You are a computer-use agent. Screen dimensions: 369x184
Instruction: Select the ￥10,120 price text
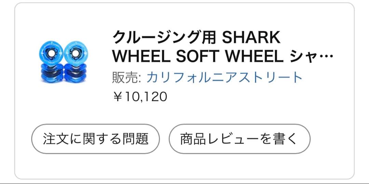tap(140, 97)
